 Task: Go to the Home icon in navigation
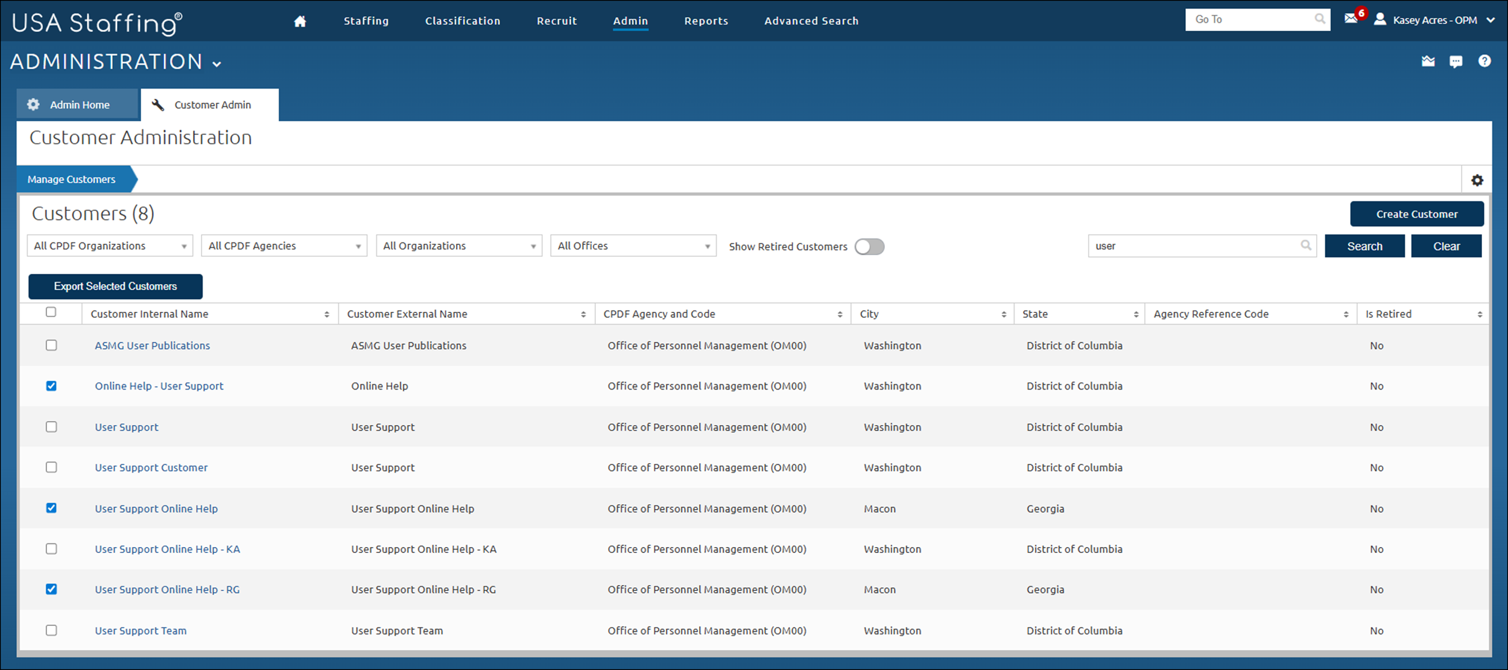tap(300, 21)
